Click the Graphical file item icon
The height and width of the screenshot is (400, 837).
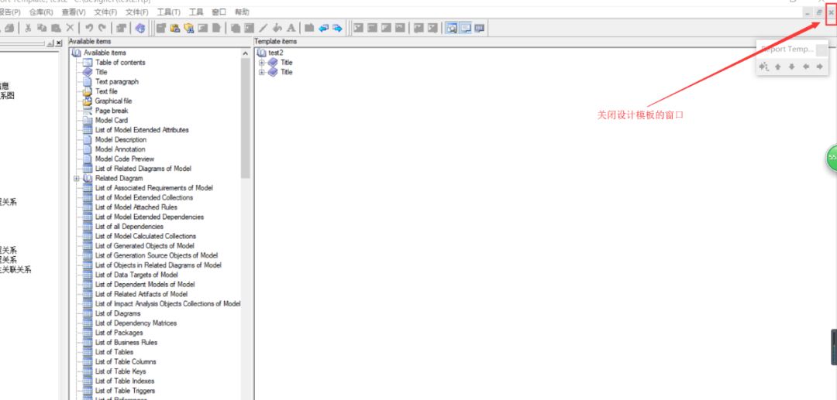pyautogui.click(x=88, y=101)
